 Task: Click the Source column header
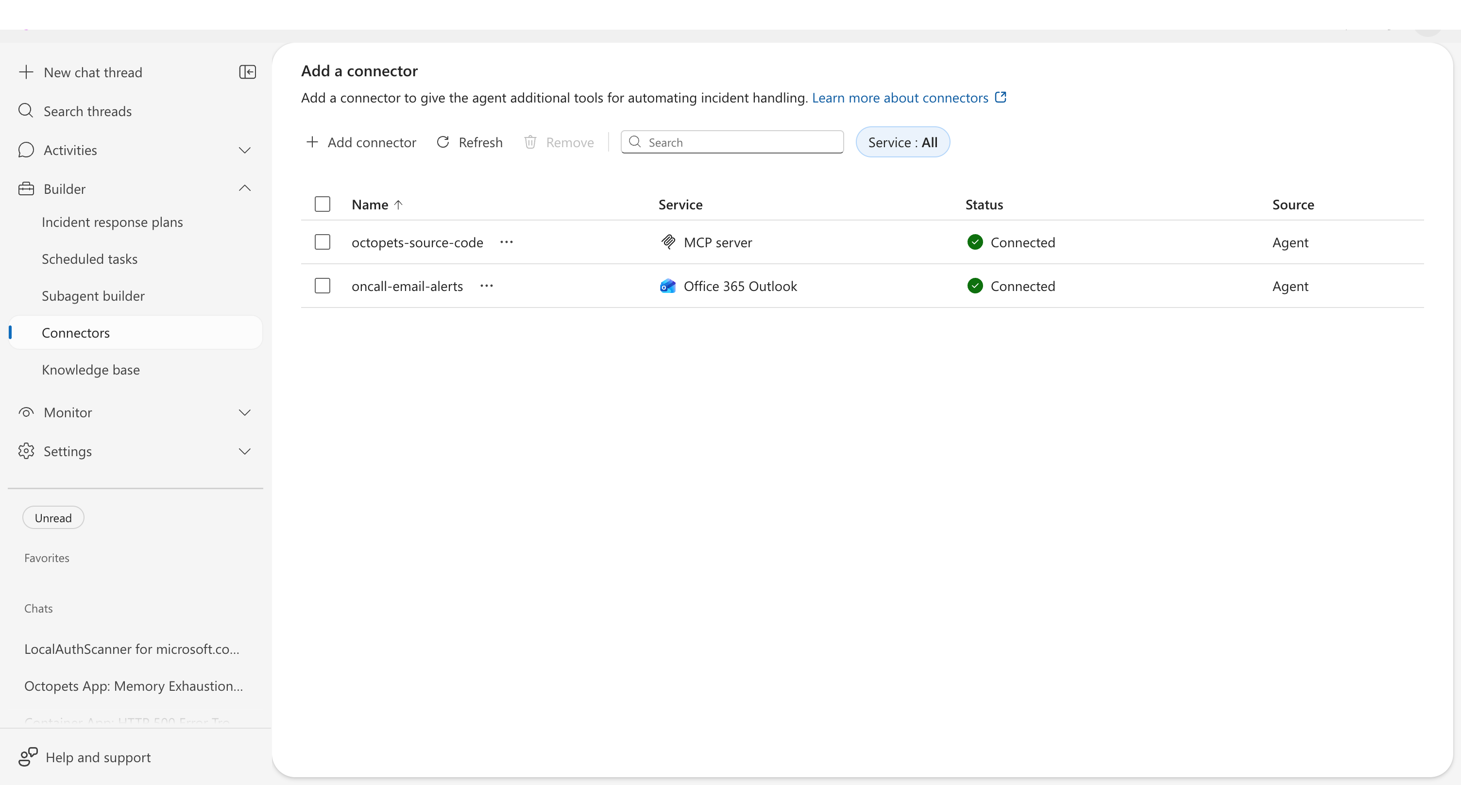(x=1292, y=205)
